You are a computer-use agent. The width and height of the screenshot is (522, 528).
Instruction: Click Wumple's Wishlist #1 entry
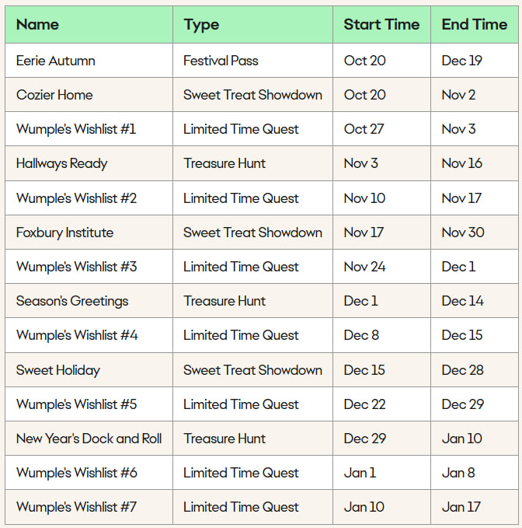76,129
